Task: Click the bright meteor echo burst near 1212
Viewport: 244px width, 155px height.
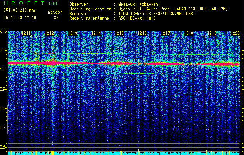Action: point(53,63)
